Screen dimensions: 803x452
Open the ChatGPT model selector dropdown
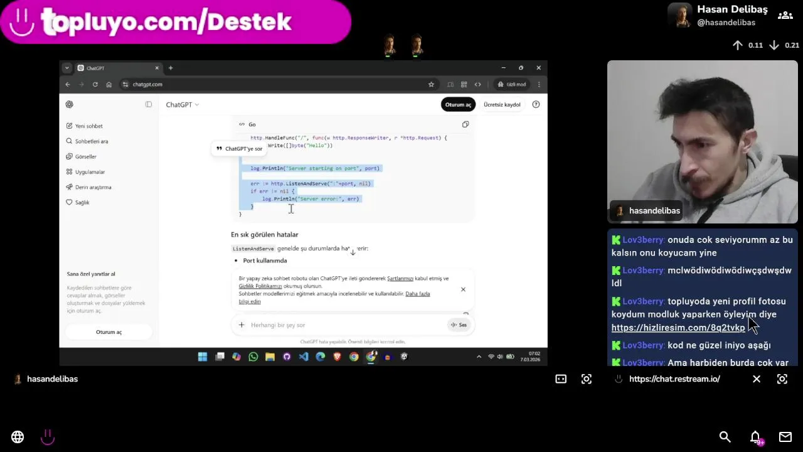point(183,105)
